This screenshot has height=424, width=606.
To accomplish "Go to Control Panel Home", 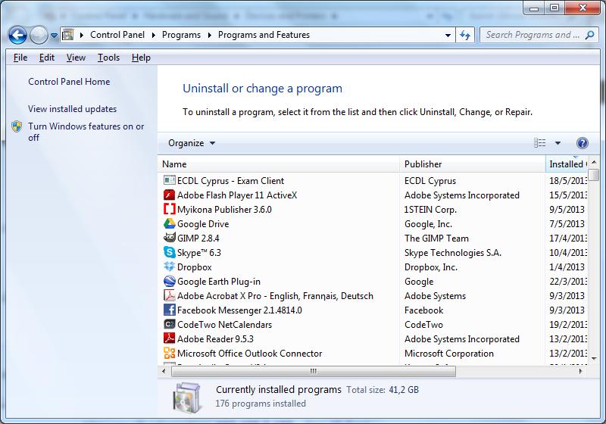I will [x=69, y=82].
